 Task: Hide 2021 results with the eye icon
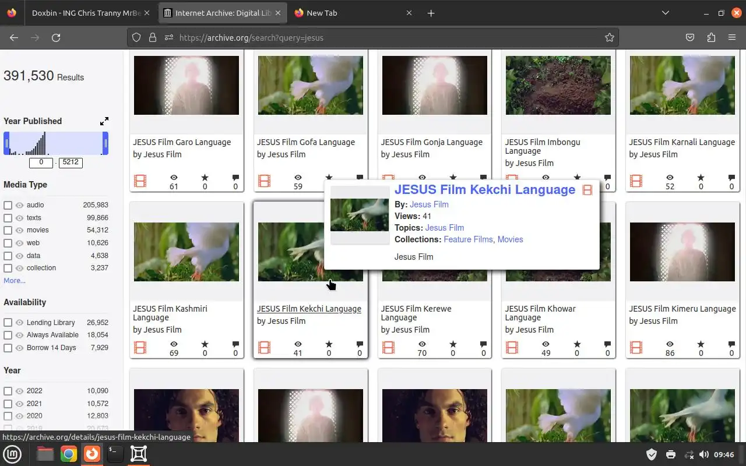pyautogui.click(x=19, y=404)
